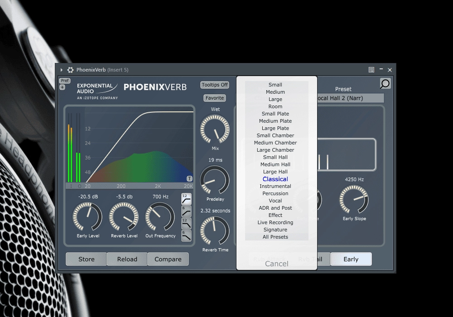Select Medium Hall category
Screen dimensions: 453x317
(275, 164)
